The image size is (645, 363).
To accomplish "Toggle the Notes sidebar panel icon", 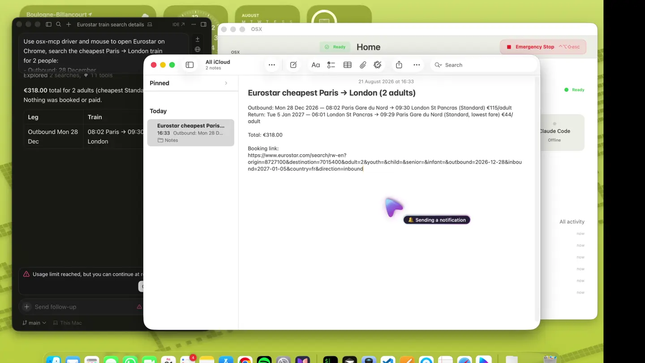I will (x=189, y=65).
